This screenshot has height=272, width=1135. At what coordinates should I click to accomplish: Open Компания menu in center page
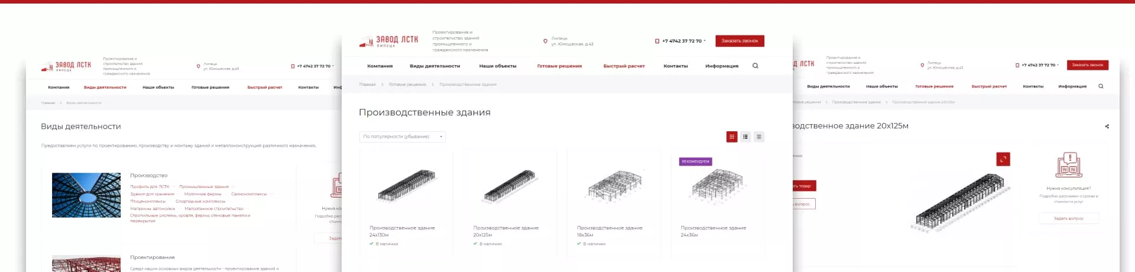point(380,66)
